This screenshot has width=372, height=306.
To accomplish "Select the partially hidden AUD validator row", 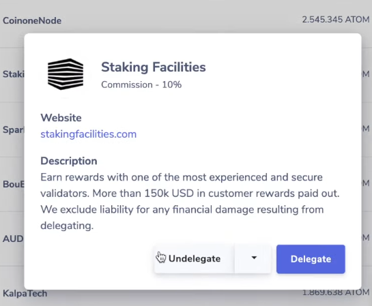I will (x=12, y=239).
